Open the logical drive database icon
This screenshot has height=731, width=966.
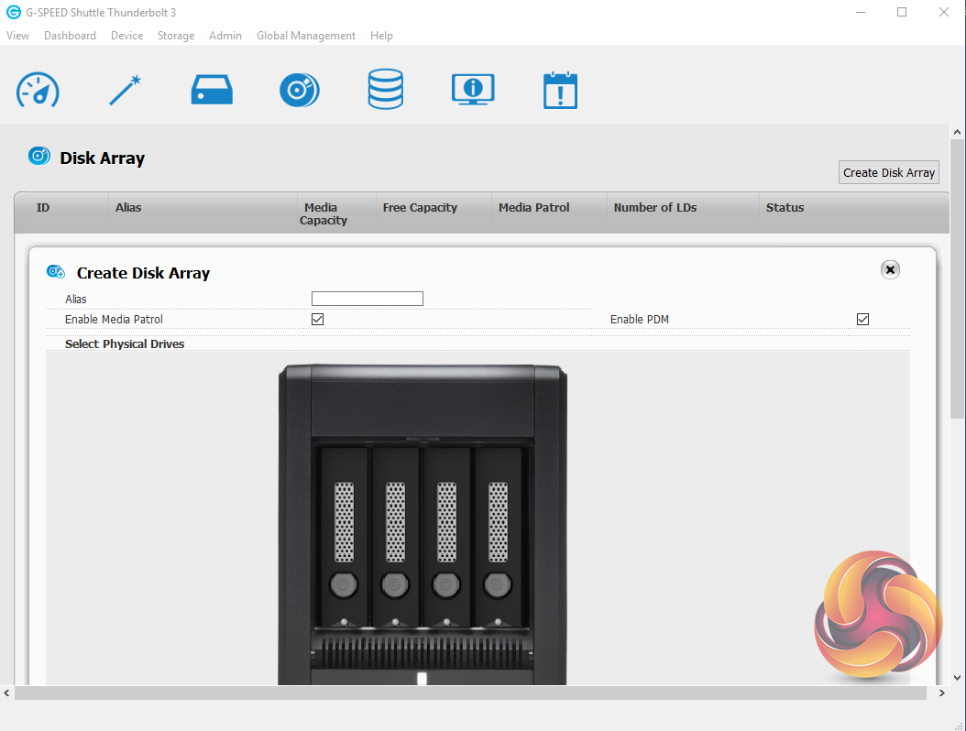386,89
